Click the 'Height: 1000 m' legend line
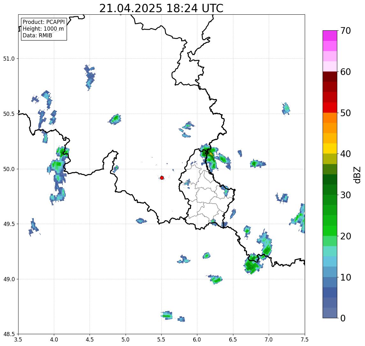 click(x=43, y=29)
